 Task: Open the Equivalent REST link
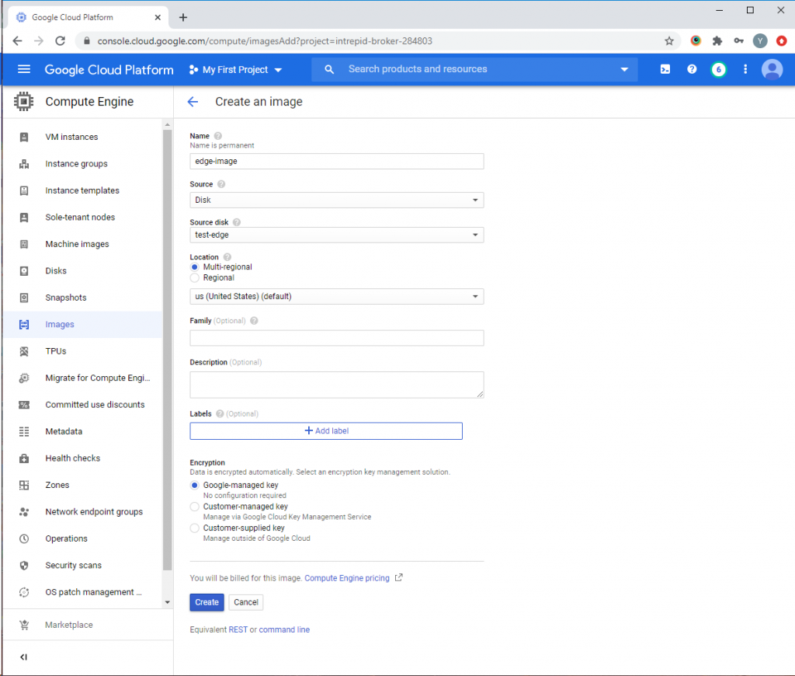click(238, 630)
